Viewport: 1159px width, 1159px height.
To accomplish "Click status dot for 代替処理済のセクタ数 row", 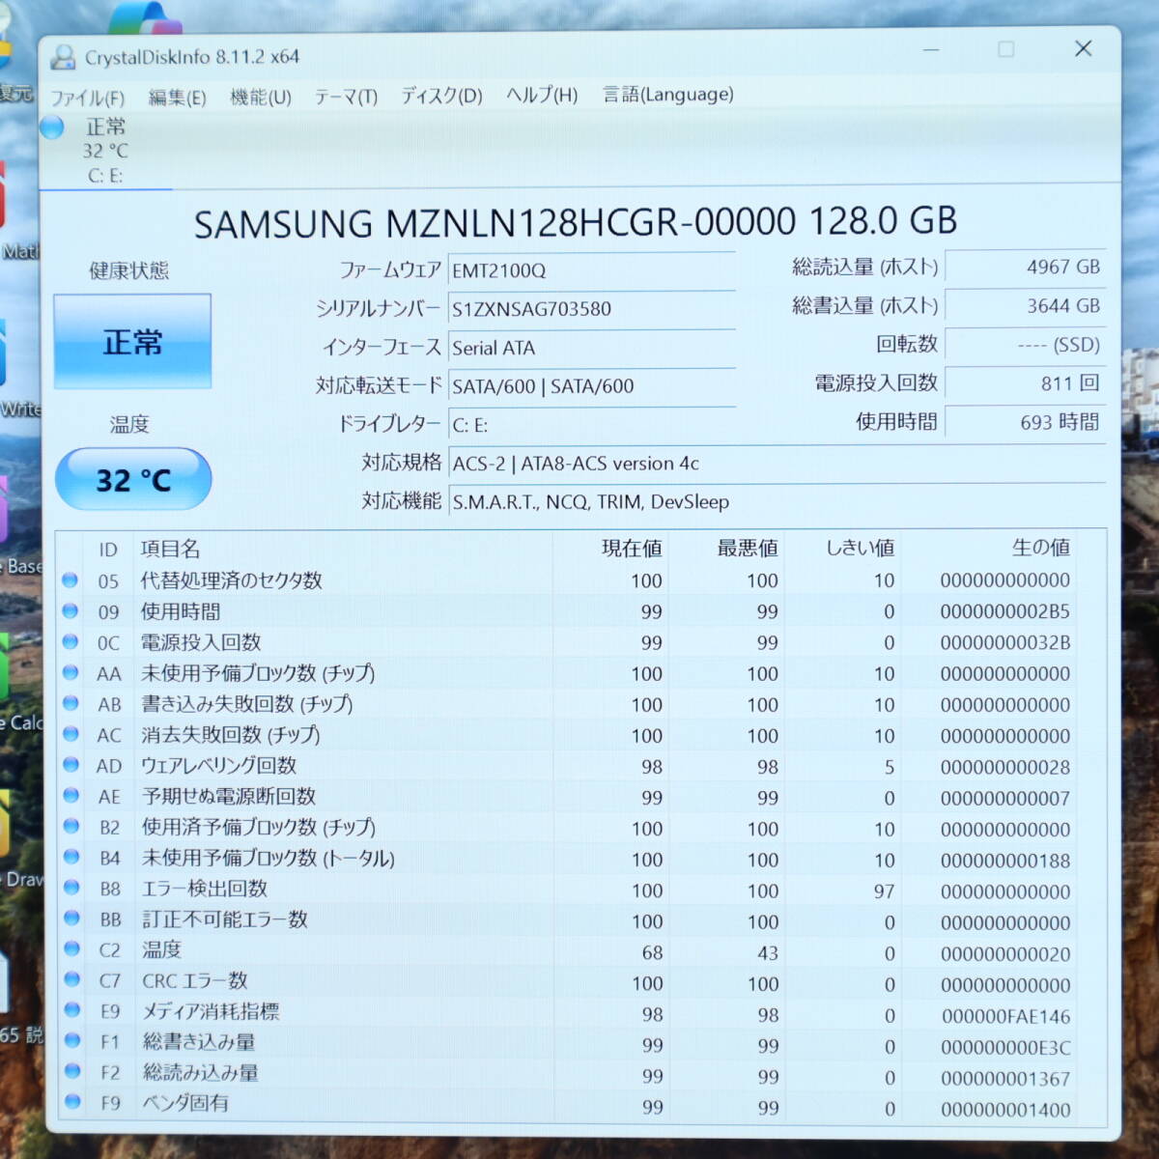I will (x=70, y=580).
